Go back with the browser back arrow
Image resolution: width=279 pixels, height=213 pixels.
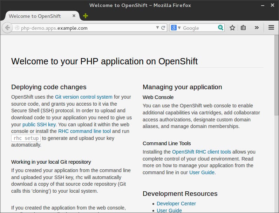click(7, 28)
